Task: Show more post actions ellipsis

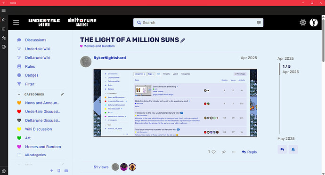Action: 234,152
